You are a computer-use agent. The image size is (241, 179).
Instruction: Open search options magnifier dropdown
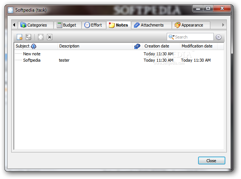coord(171,37)
